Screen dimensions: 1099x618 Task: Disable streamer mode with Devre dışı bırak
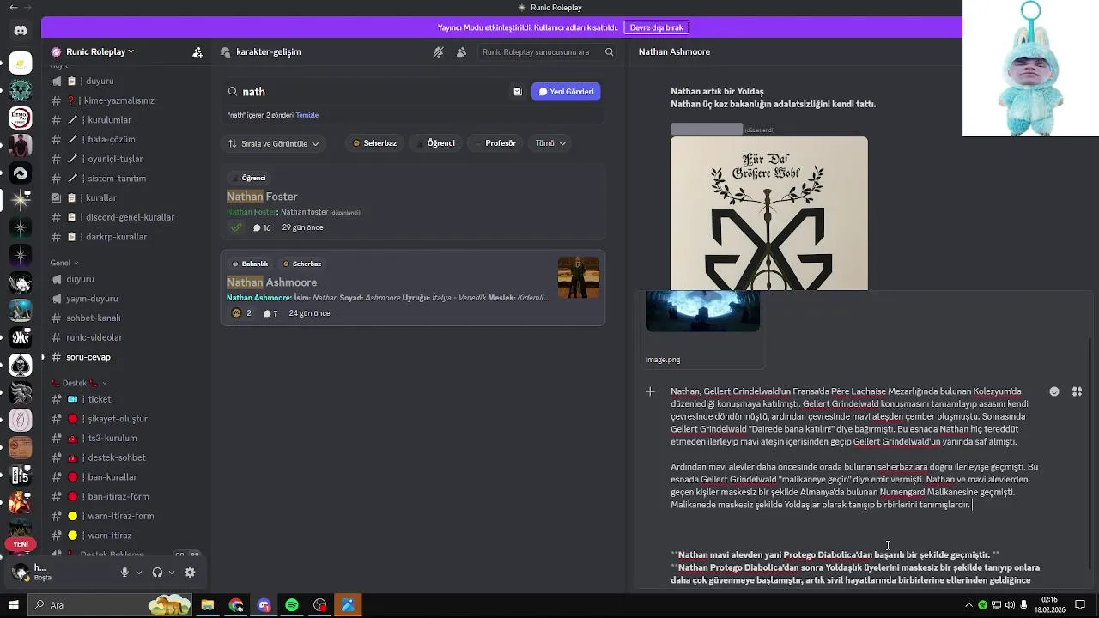click(656, 27)
